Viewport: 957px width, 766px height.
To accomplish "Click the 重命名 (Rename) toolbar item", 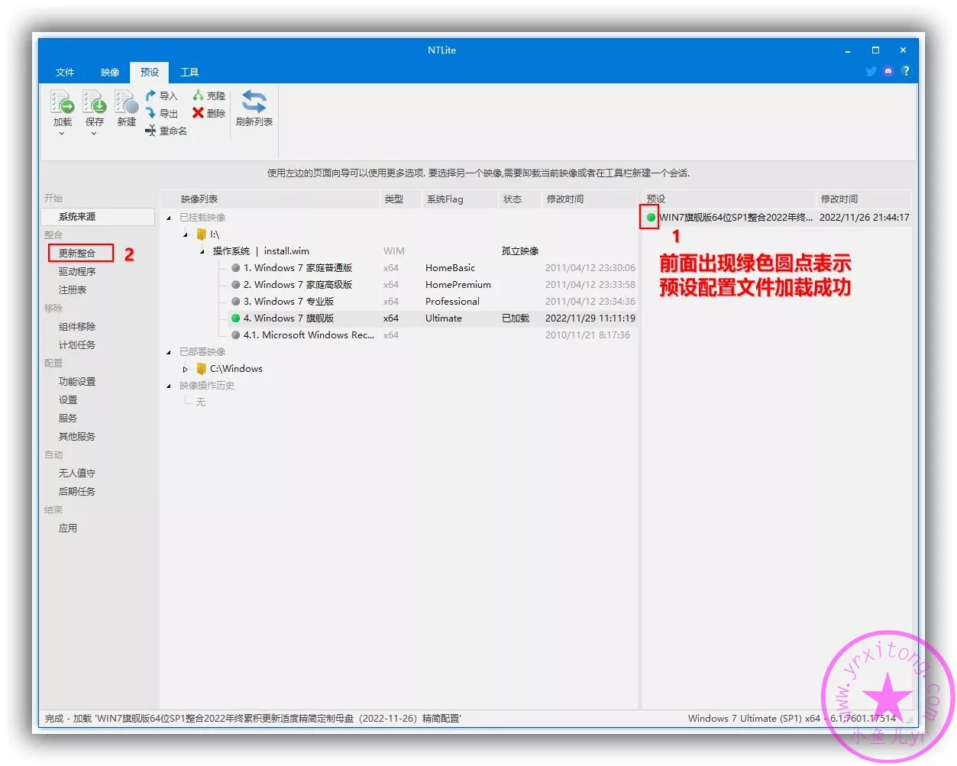I will point(166,131).
